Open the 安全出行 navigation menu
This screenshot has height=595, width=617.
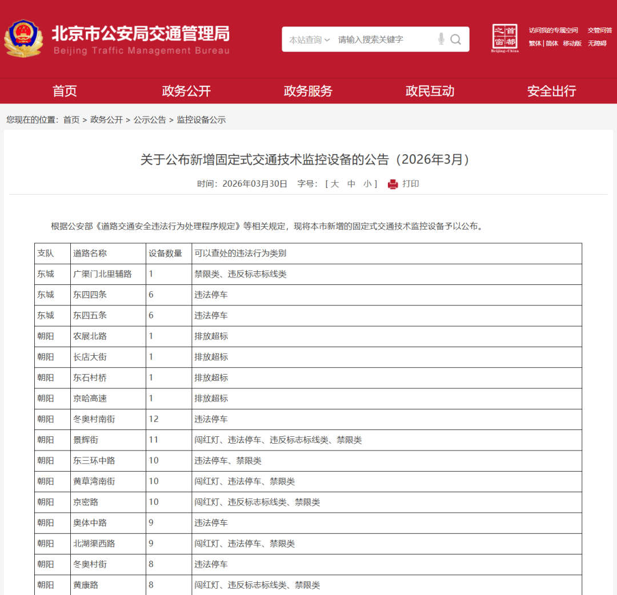pyautogui.click(x=551, y=91)
